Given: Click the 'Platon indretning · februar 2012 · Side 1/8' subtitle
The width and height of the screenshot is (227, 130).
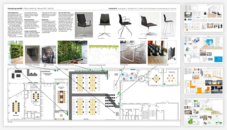Looking at the screenshot, I should tap(38, 8).
